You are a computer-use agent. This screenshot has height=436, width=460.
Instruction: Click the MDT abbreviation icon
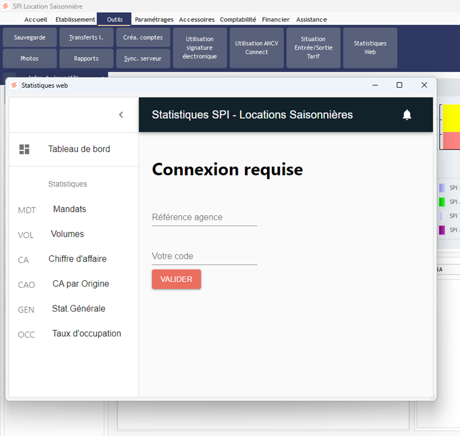click(x=27, y=210)
